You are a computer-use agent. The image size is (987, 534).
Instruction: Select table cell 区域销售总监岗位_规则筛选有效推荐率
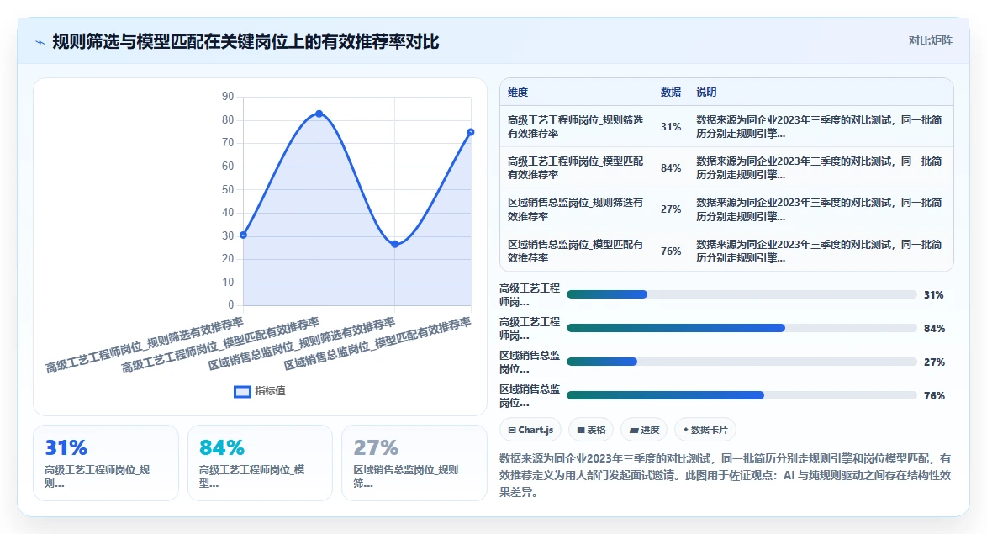[575, 209]
